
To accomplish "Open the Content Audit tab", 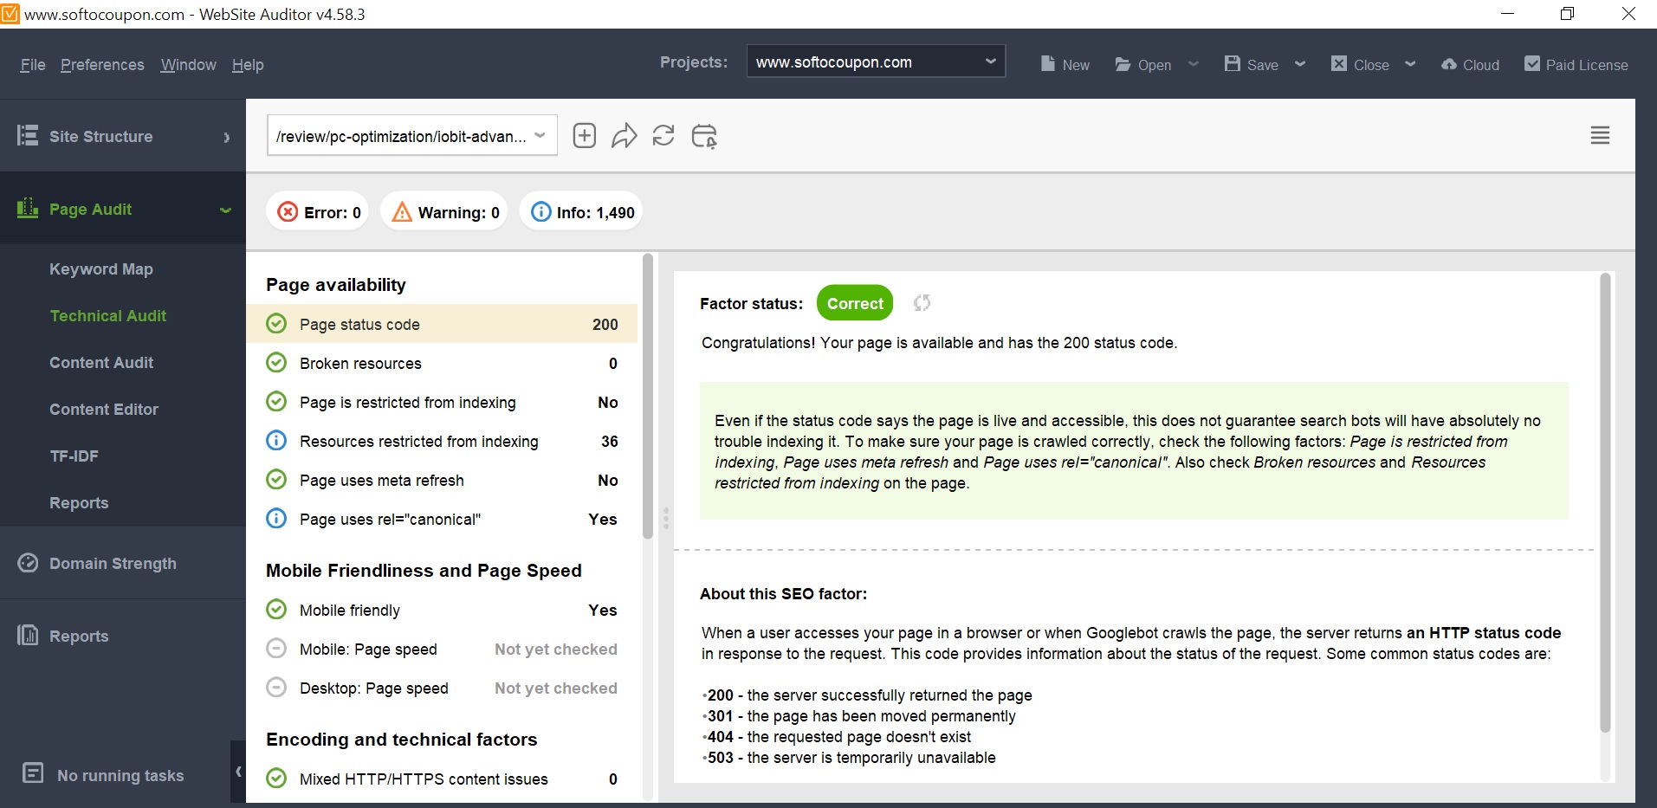I will point(101,363).
